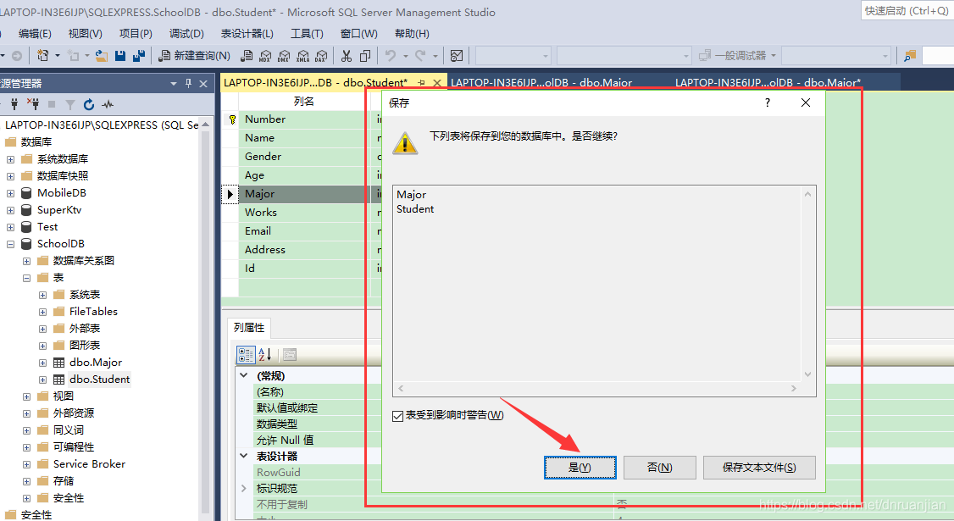Screen dimensions: 954x521
Task: Click the Activity pulse icon in Object Explorer
Action: pos(108,105)
